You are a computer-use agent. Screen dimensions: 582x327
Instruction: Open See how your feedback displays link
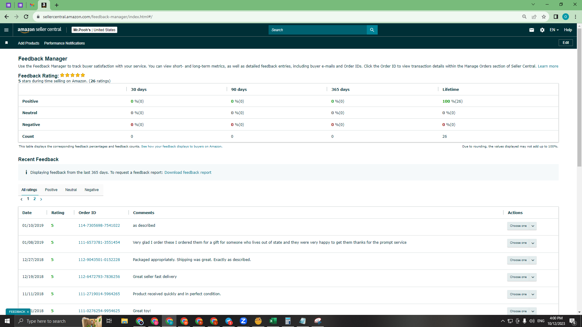tap(181, 147)
